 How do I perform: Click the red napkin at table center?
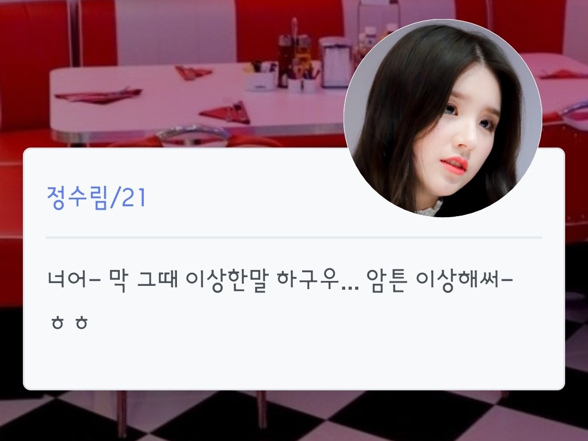tap(226, 112)
